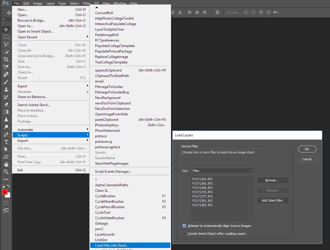Select the Move tool in toolbox
This screenshot has height=250, width=330.
point(6,29)
